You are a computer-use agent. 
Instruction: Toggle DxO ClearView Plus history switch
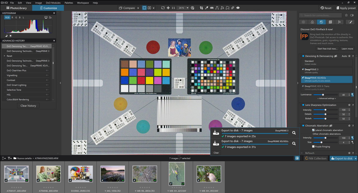47,70
